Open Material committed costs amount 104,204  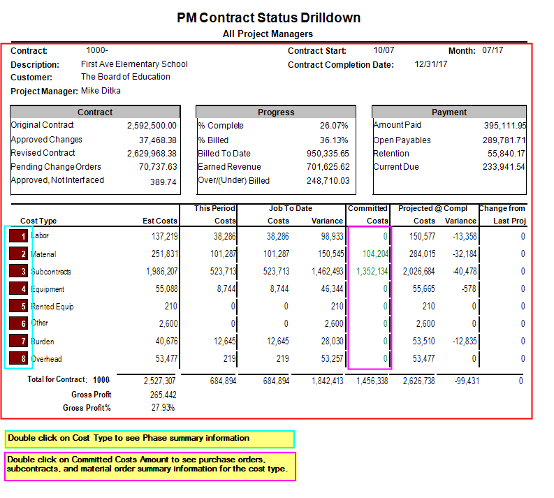point(375,254)
